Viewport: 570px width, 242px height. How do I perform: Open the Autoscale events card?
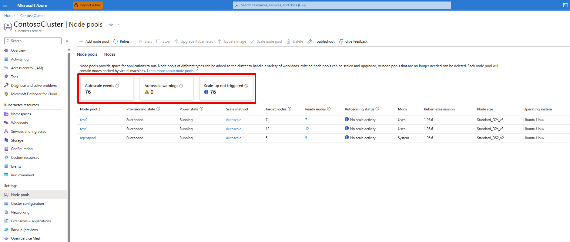107,88
